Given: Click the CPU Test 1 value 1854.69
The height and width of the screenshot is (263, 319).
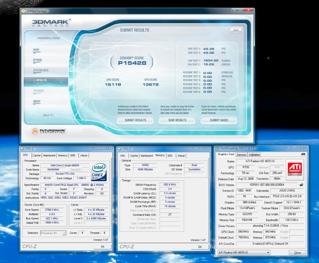Looking at the screenshot, I should click(x=211, y=61).
